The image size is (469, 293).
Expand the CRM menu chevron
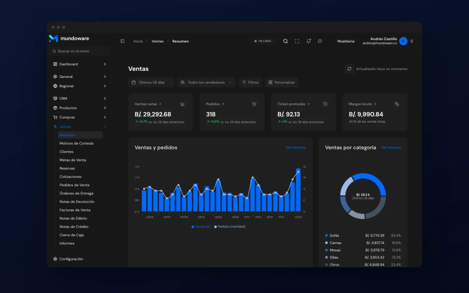point(105,98)
